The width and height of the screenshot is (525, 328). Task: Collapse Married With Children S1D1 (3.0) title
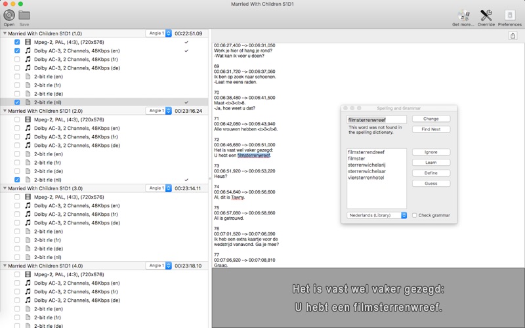click(5, 188)
